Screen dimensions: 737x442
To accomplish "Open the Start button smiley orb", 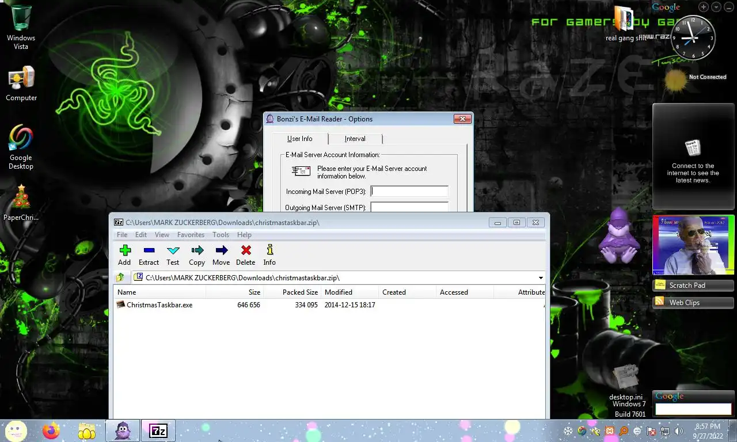I will click(x=16, y=430).
